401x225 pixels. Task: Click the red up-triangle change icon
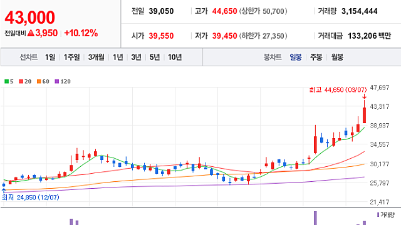(x=31, y=33)
